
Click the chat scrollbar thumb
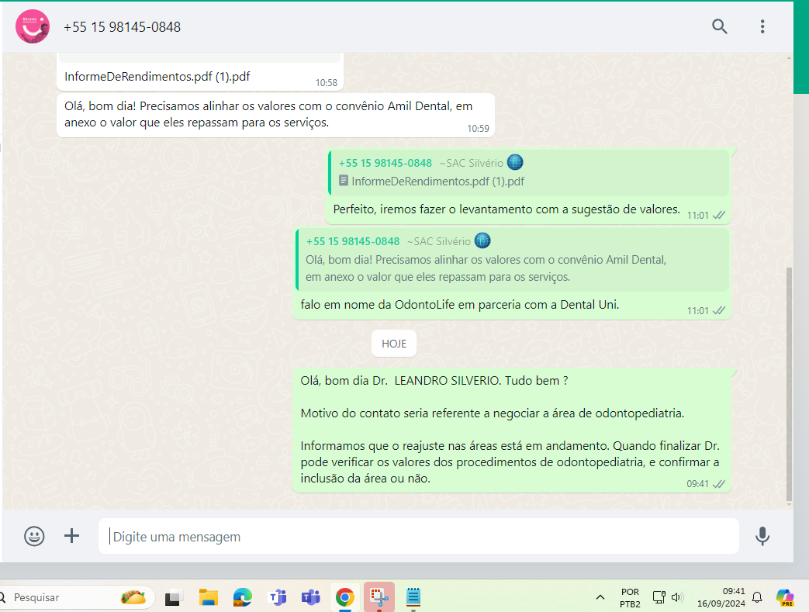tap(788, 383)
